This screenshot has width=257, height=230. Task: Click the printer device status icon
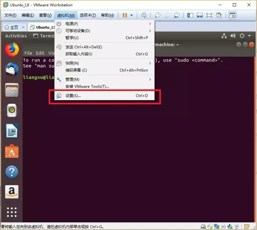[x=223, y=227]
